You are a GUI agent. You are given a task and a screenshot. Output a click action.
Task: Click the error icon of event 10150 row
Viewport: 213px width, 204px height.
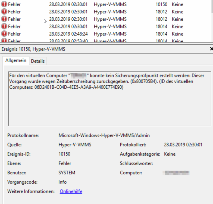point(4,4)
